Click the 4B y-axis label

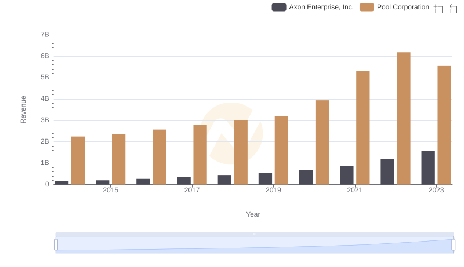coord(45,98)
